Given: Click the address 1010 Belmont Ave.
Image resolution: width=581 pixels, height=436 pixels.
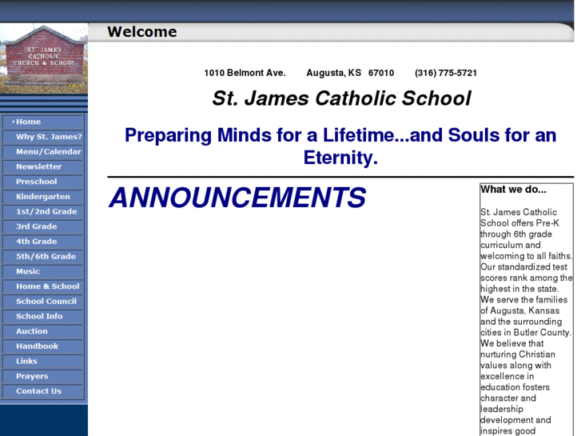Looking at the screenshot, I should click(245, 73).
